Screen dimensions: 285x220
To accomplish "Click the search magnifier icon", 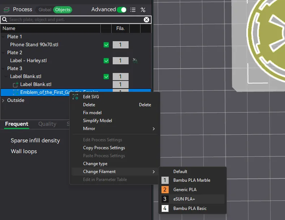I will (5, 20).
